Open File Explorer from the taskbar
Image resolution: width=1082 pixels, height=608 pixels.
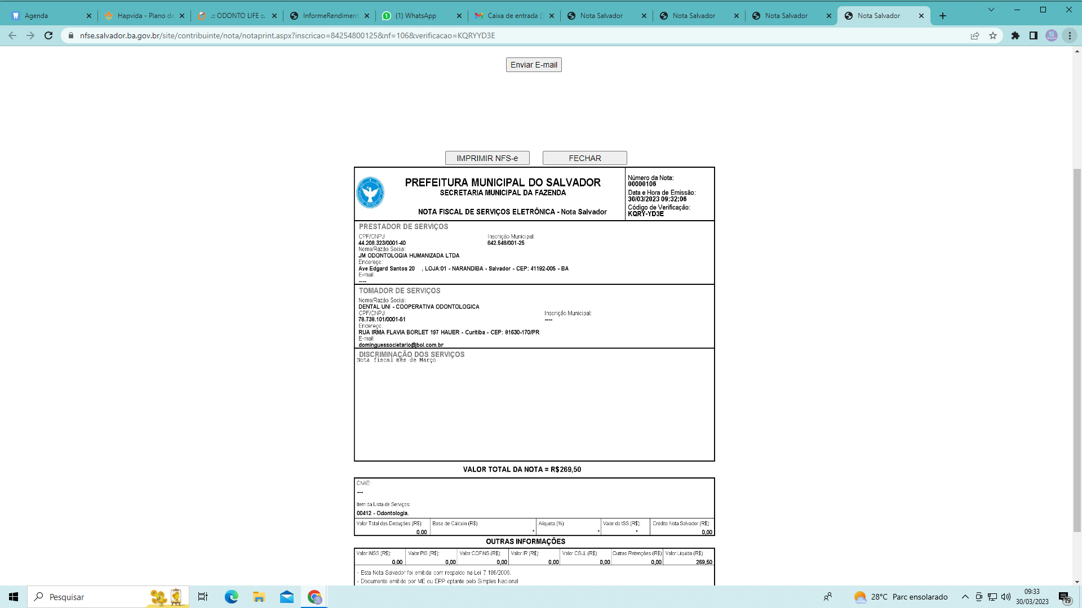coord(259,597)
